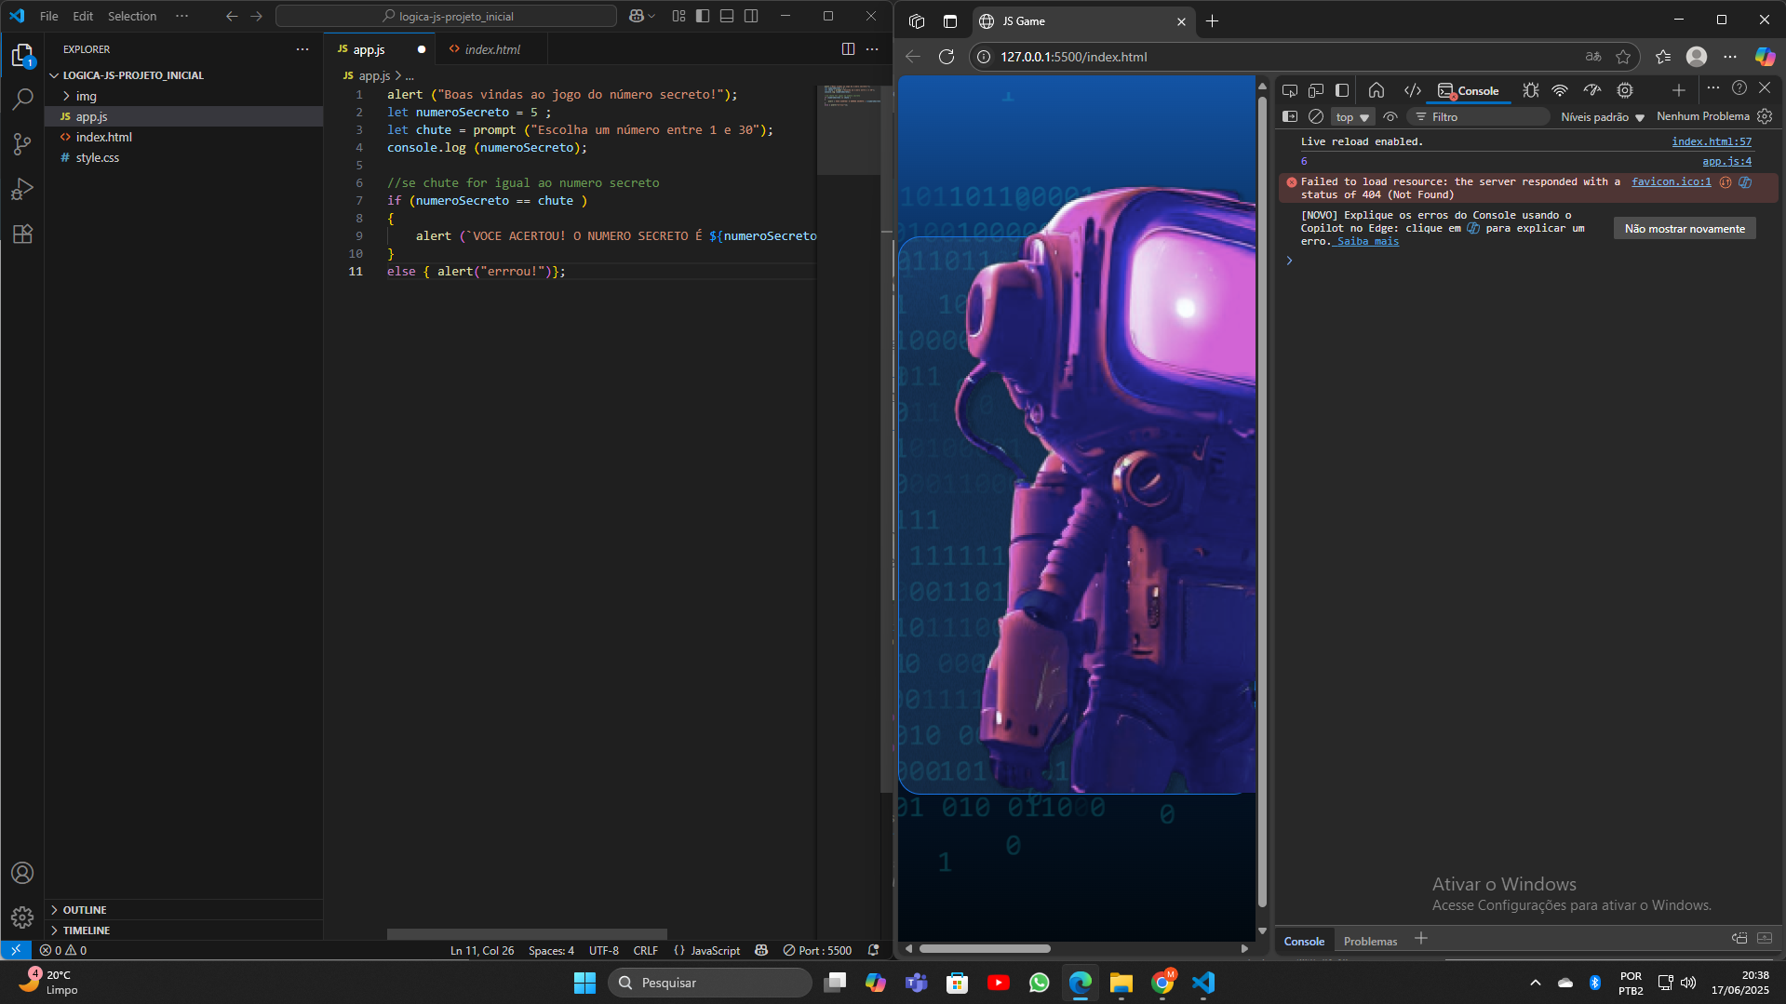Open the Source Control view

tap(22, 143)
